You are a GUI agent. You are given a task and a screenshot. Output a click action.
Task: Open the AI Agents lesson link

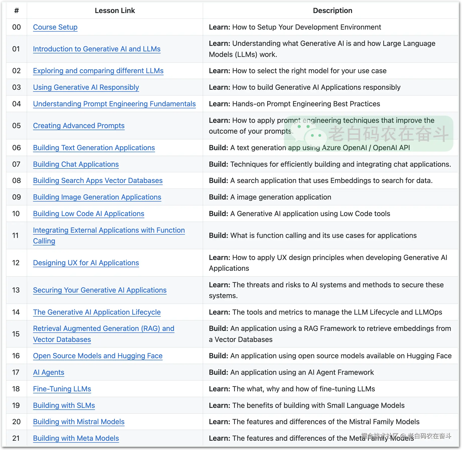[x=49, y=372]
